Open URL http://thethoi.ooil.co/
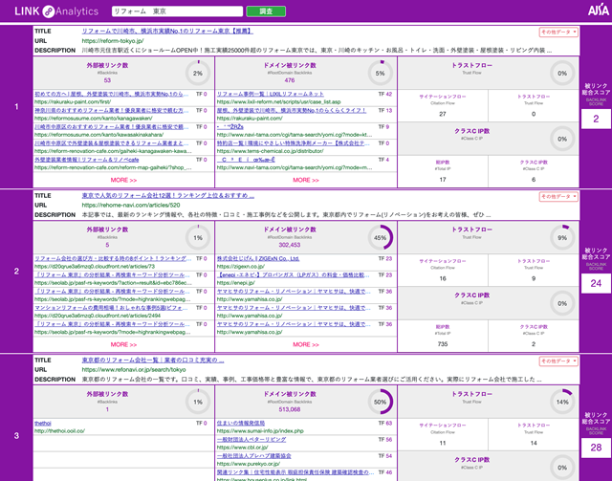612x481 pixels. click(59, 430)
